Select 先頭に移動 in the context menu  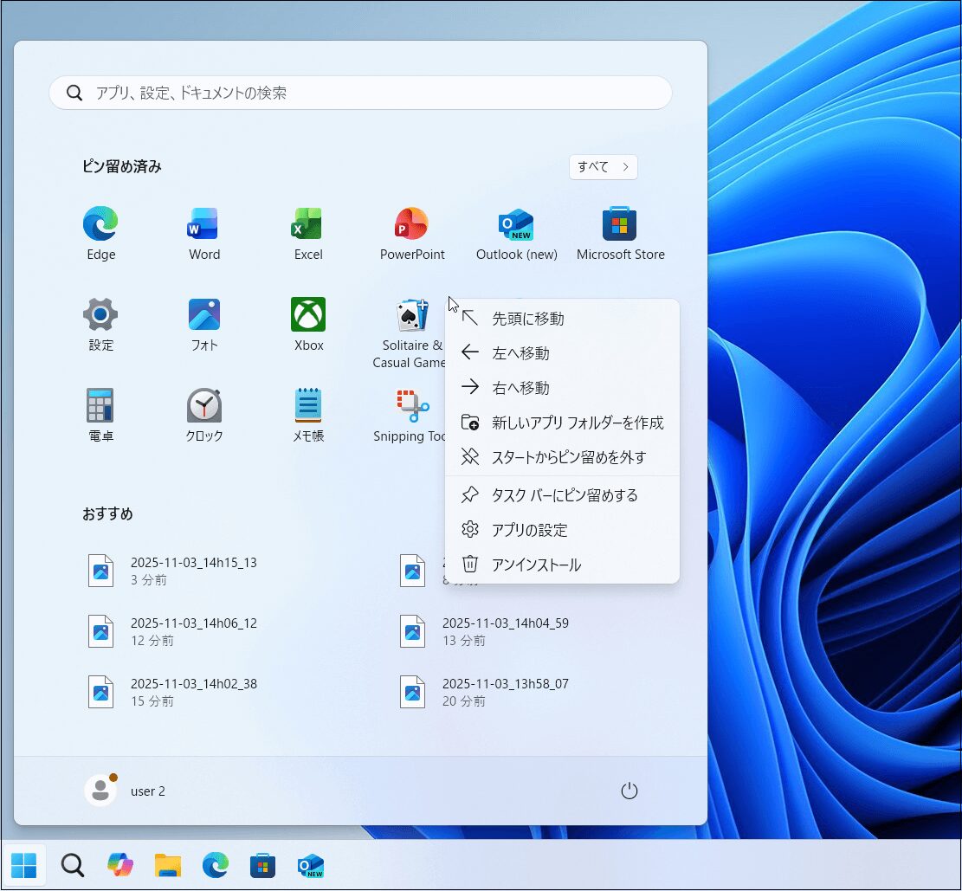(527, 319)
